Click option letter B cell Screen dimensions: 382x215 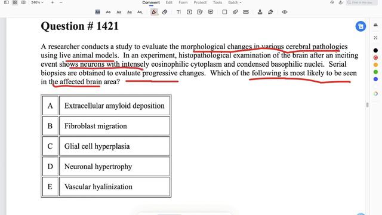50,126
